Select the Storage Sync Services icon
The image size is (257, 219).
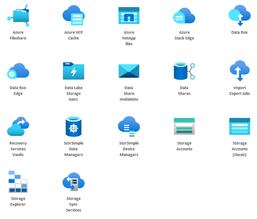[x=74, y=182]
